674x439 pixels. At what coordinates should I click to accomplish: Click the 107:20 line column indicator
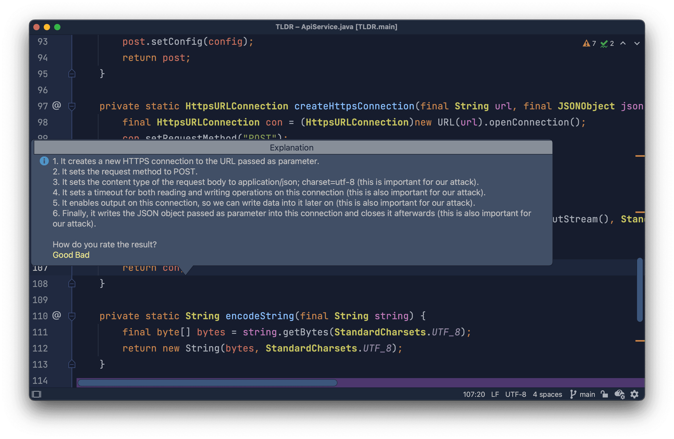473,394
